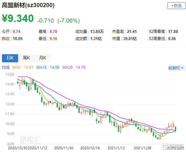Click x-axis date 2020/11/12
Screen dimensions: 186x152
point(37,148)
